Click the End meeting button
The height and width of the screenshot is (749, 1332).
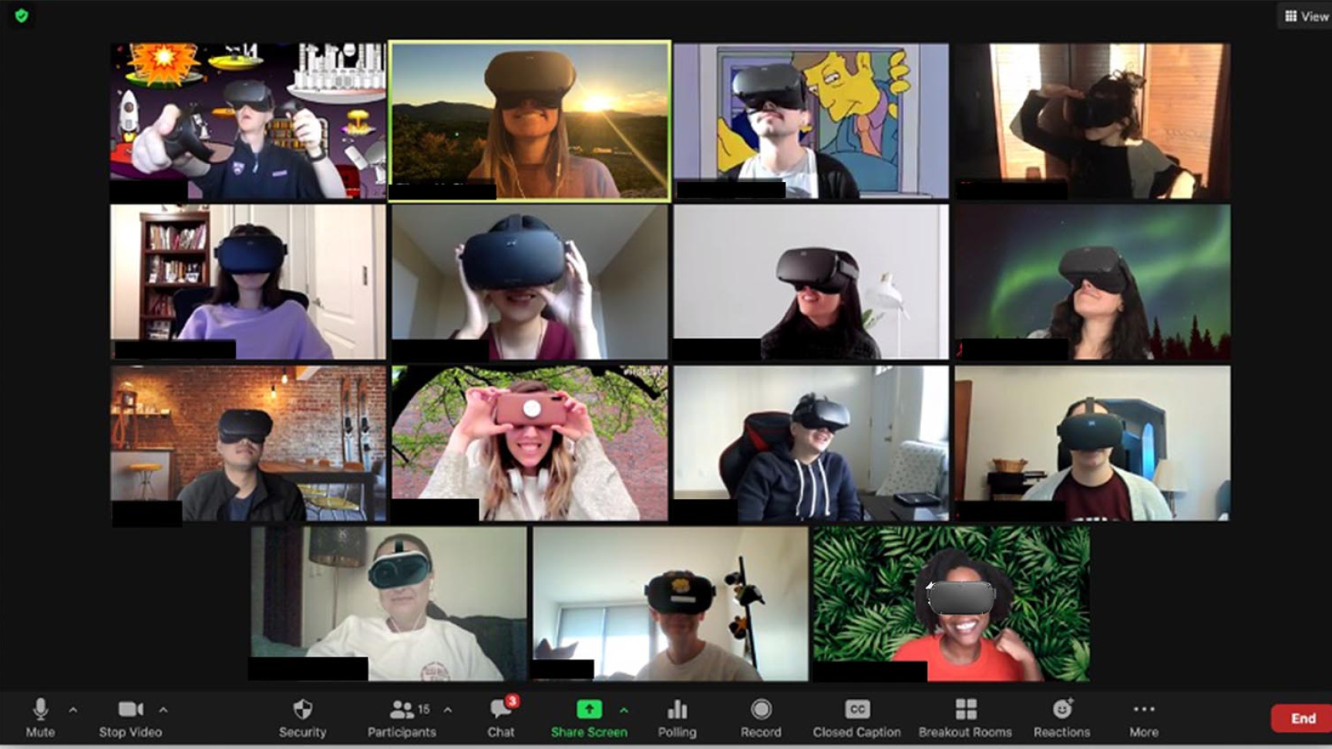pyautogui.click(x=1304, y=717)
